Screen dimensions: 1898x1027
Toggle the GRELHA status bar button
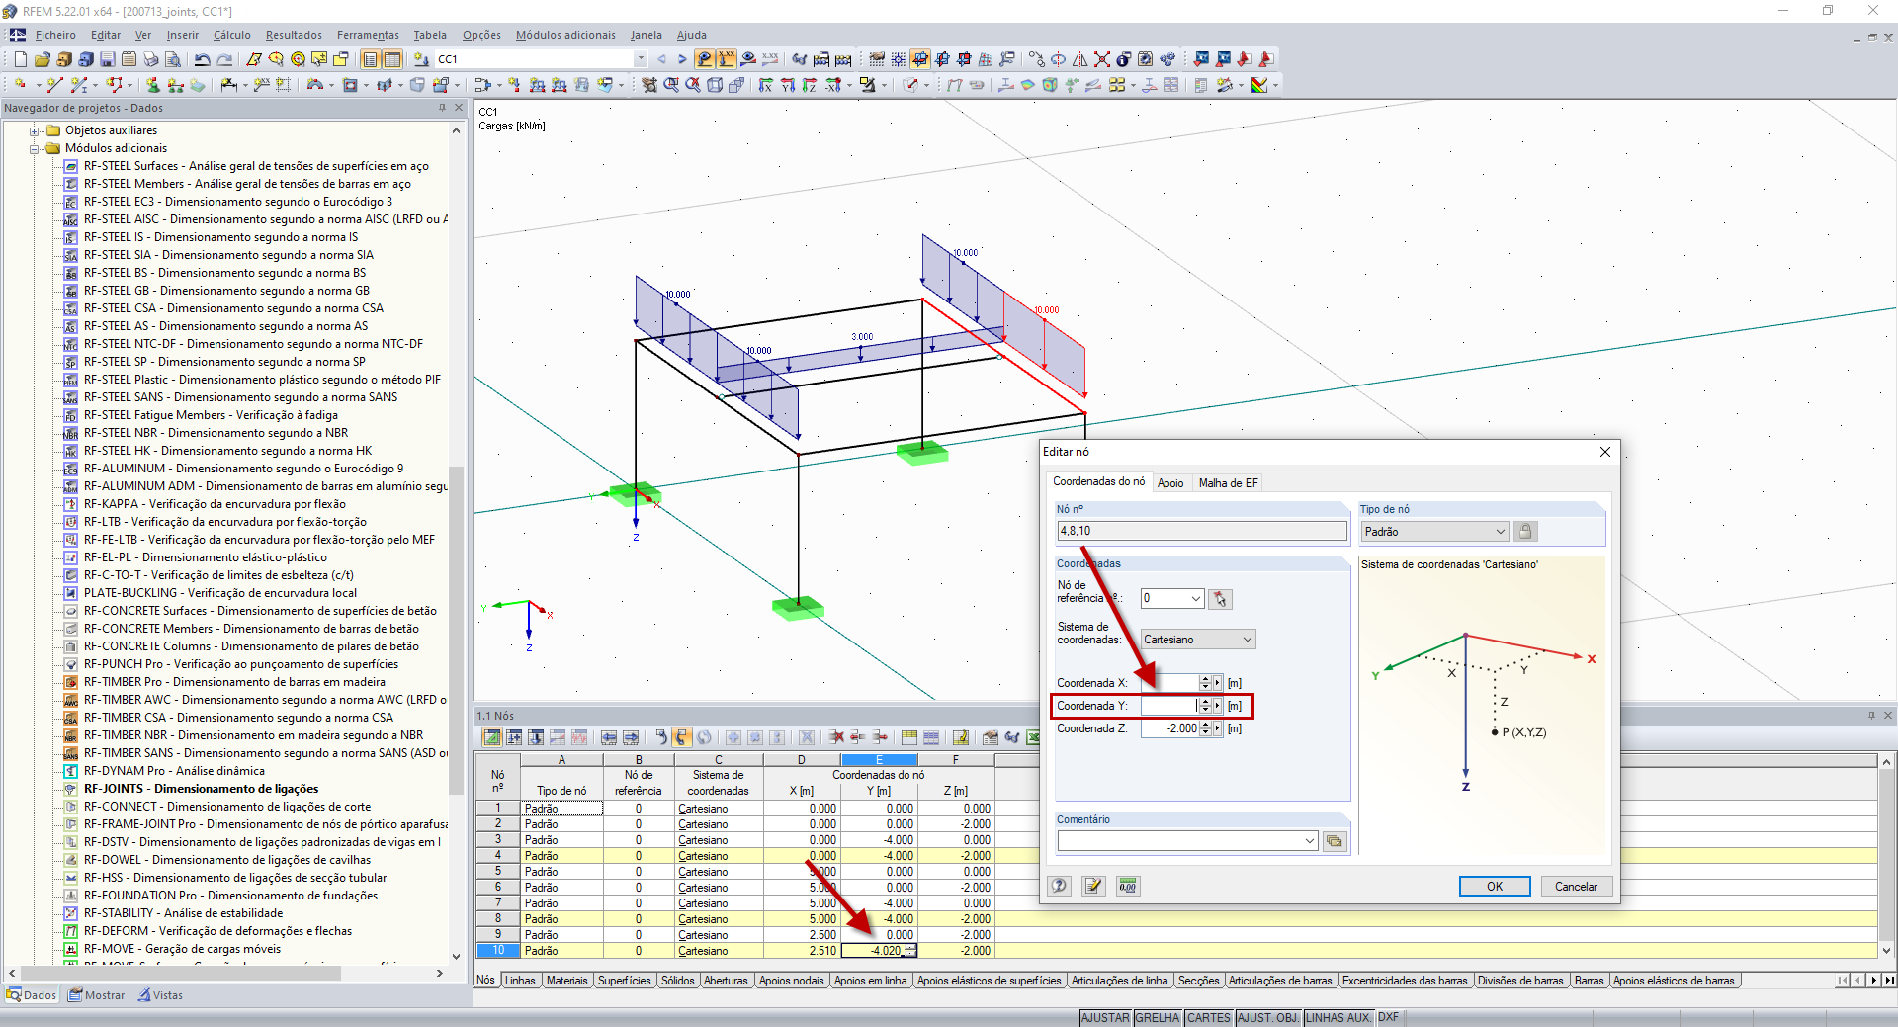coord(1158,1017)
